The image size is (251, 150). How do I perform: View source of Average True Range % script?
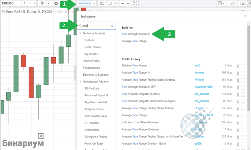tap(238, 73)
